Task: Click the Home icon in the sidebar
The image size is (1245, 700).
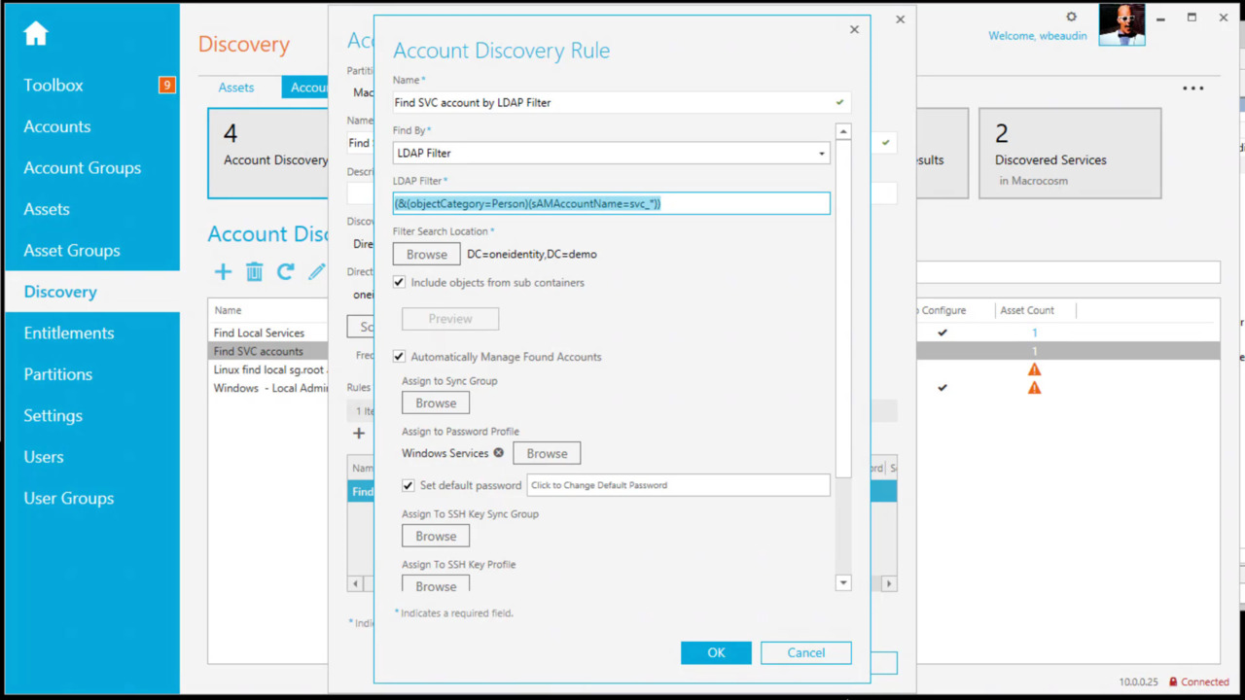Action: click(36, 34)
